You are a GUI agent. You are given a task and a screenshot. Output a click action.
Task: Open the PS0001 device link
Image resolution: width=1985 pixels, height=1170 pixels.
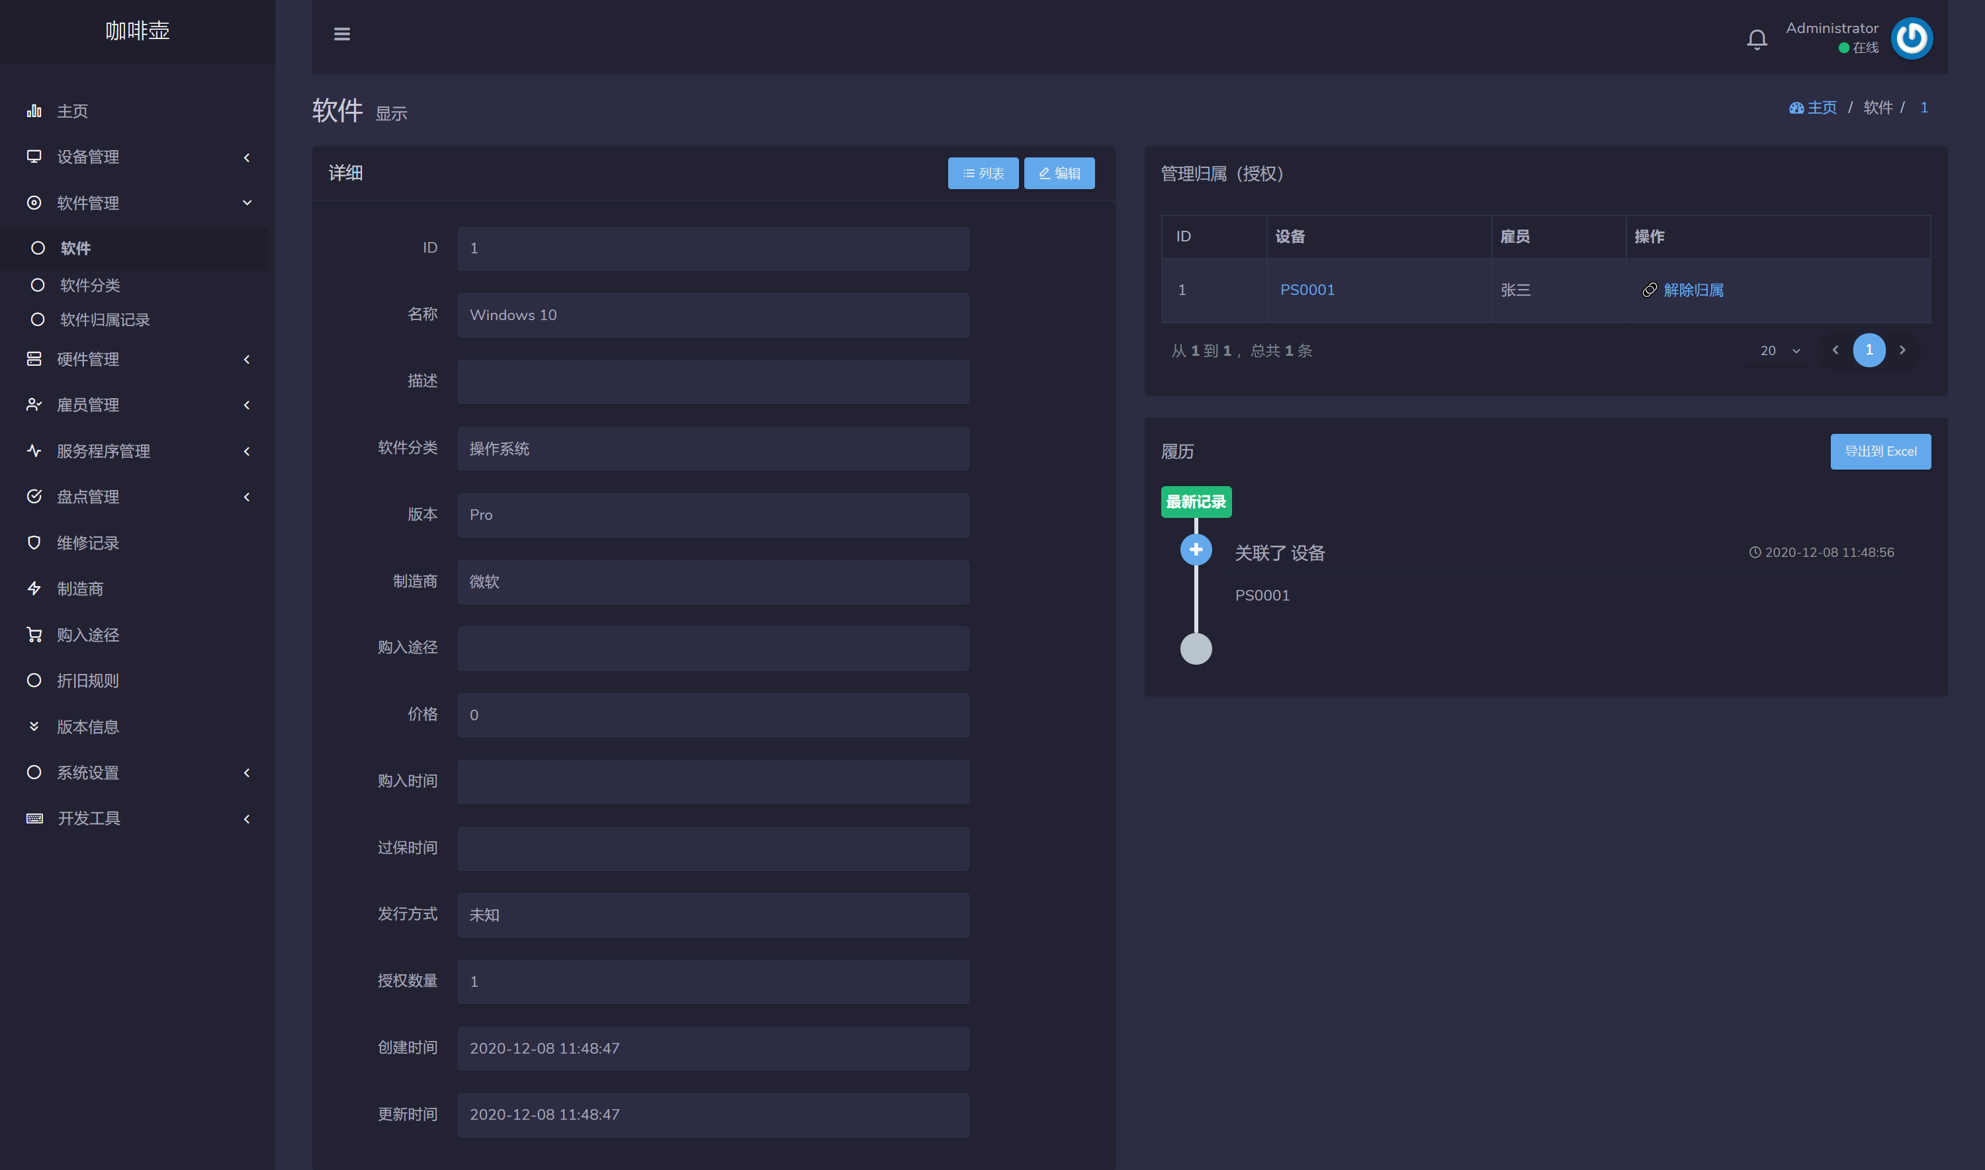pyautogui.click(x=1307, y=290)
